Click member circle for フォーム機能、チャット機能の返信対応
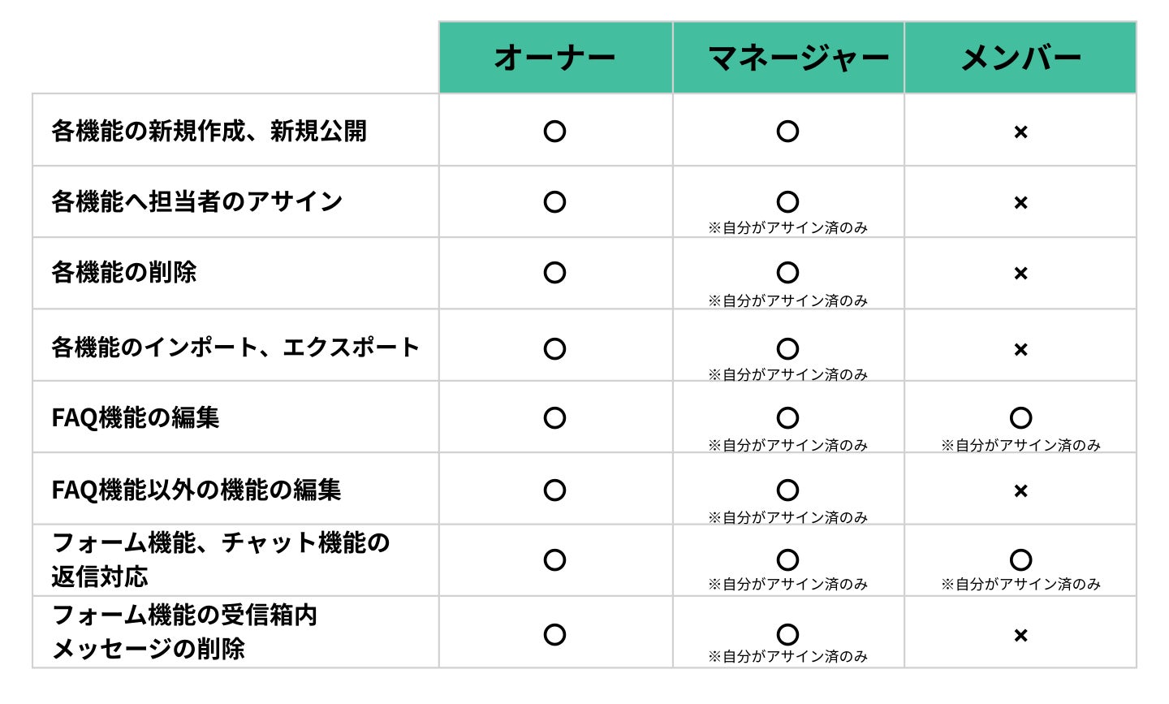The width and height of the screenshot is (1169, 704). [x=1020, y=560]
